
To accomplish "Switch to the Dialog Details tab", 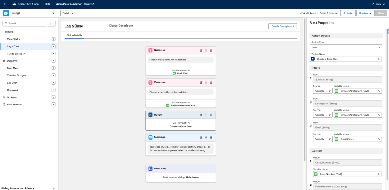I will click(74, 35).
